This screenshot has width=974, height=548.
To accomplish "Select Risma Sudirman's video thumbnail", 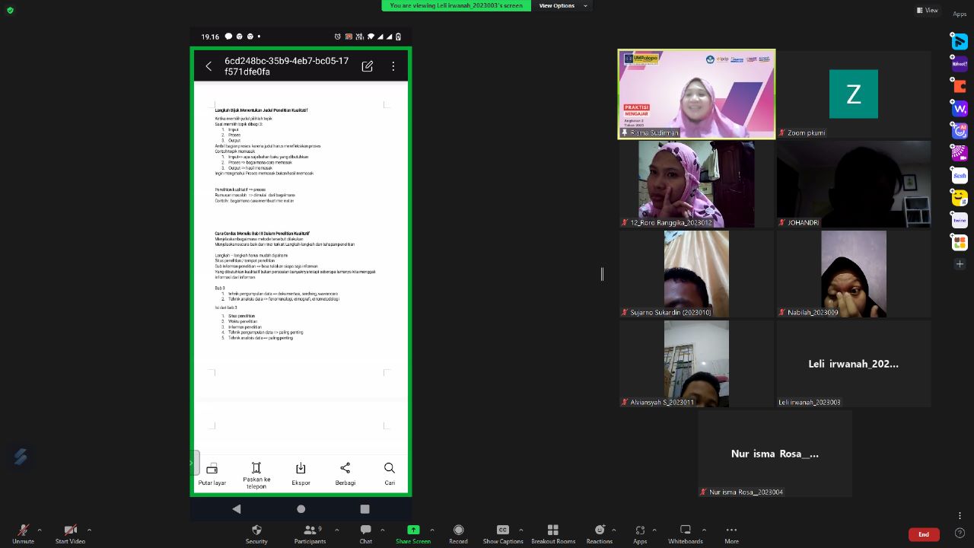I will click(x=696, y=94).
